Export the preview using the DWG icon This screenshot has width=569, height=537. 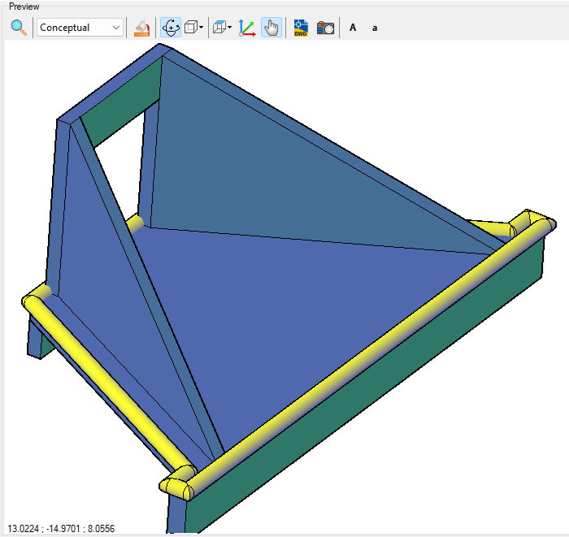301,28
